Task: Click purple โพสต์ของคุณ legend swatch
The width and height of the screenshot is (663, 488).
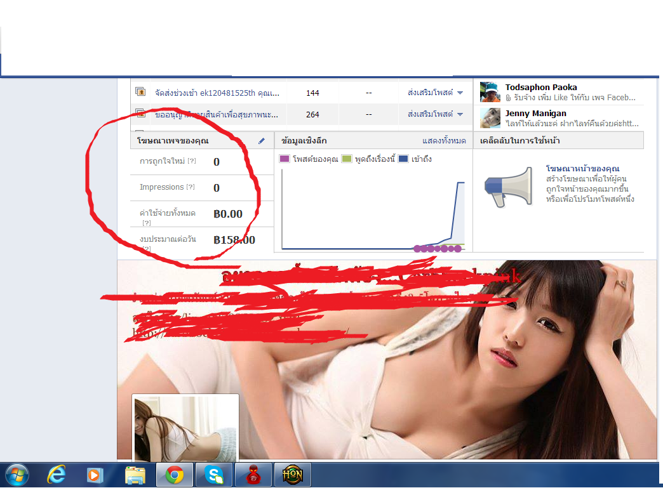Action: pyautogui.click(x=284, y=159)
